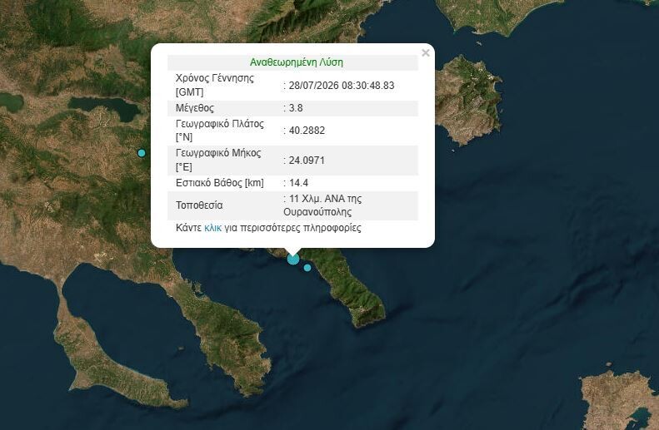659x430 pixels.
Task: Open the 'κλικ' link for more information
Action: pos(212,228)
